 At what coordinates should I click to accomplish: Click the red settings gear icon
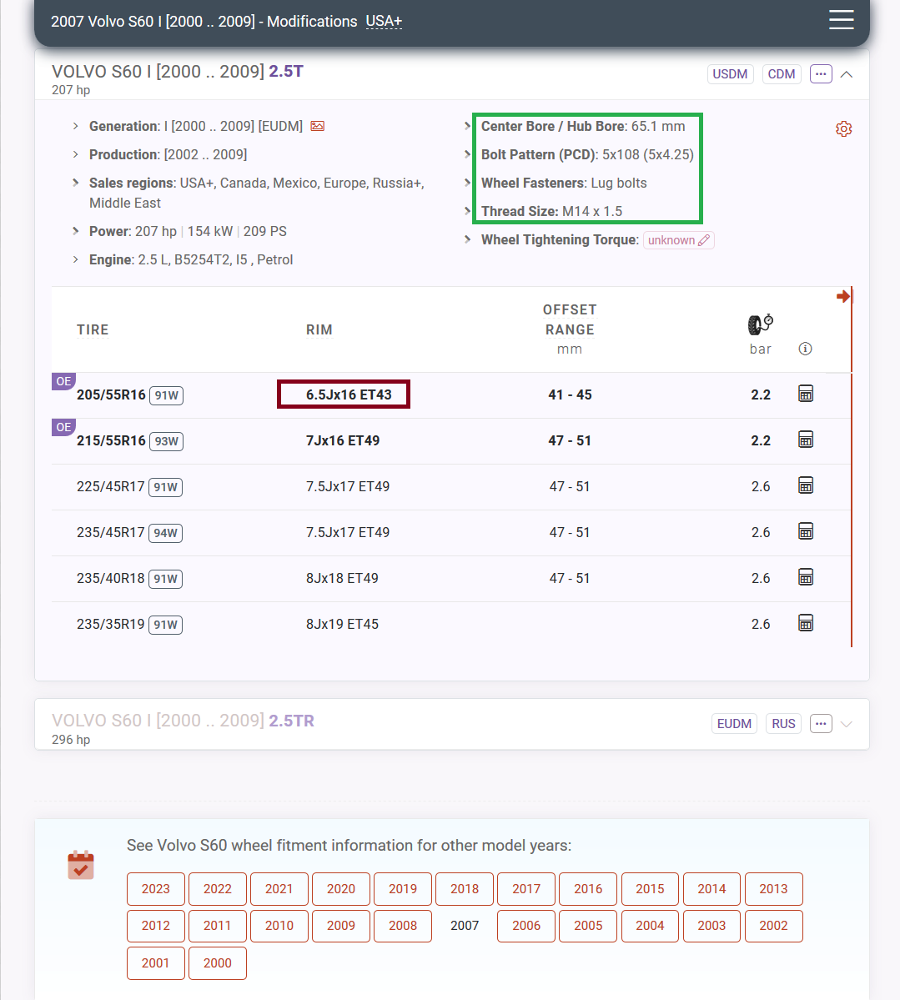click(x=843, y=129)
